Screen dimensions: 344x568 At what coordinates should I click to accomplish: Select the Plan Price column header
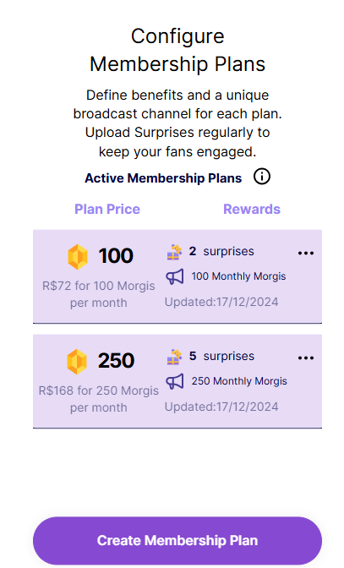tap(107, 209)
